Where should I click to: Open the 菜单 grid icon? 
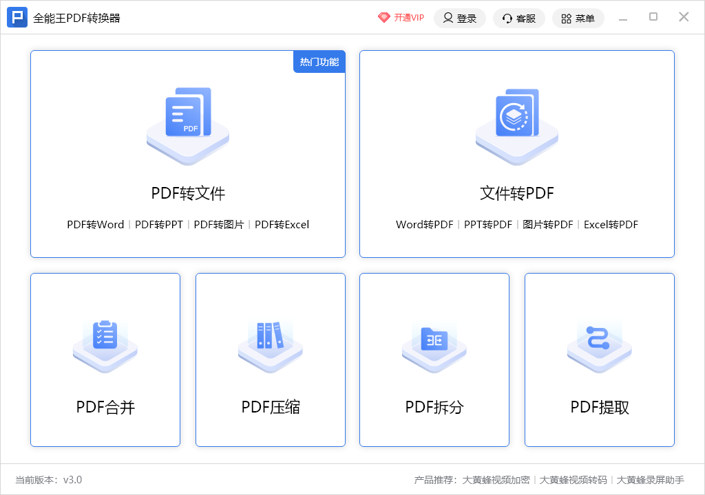[x=565, y=18]
